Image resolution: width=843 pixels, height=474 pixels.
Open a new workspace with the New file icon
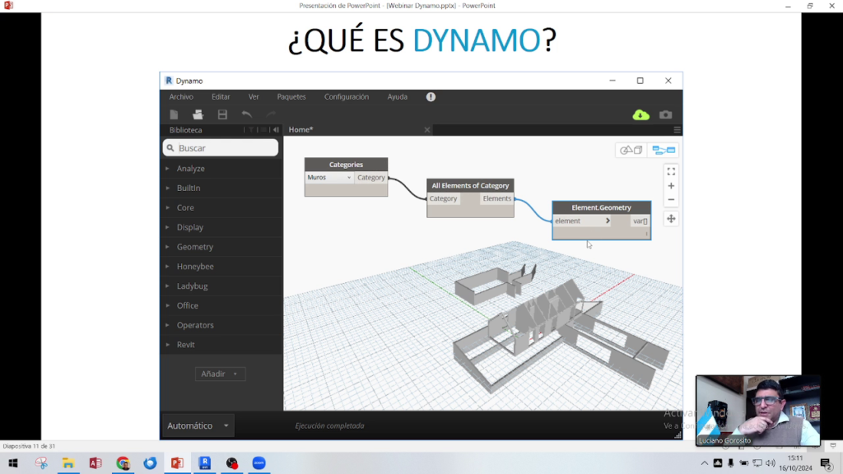[x=174, y=114]
